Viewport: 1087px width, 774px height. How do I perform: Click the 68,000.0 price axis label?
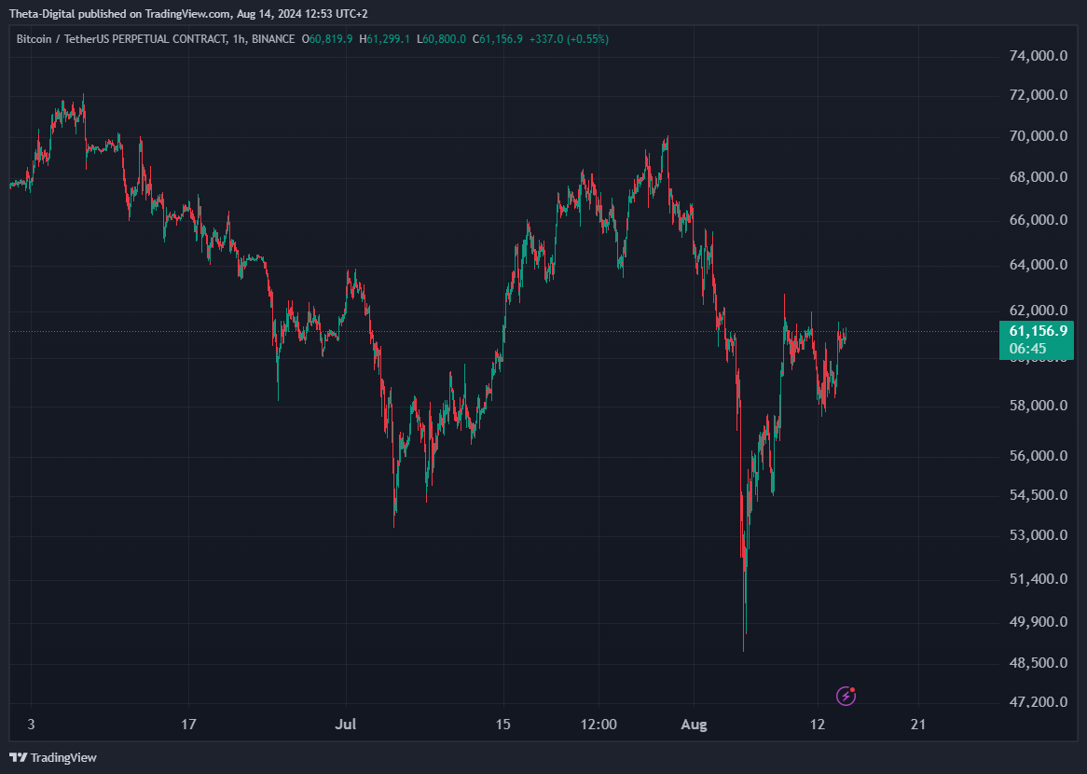(1038, 177)
